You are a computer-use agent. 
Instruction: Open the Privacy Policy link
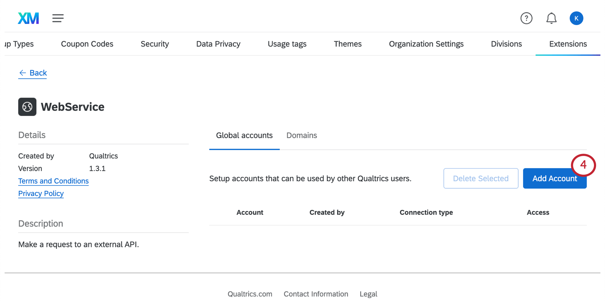41,194
